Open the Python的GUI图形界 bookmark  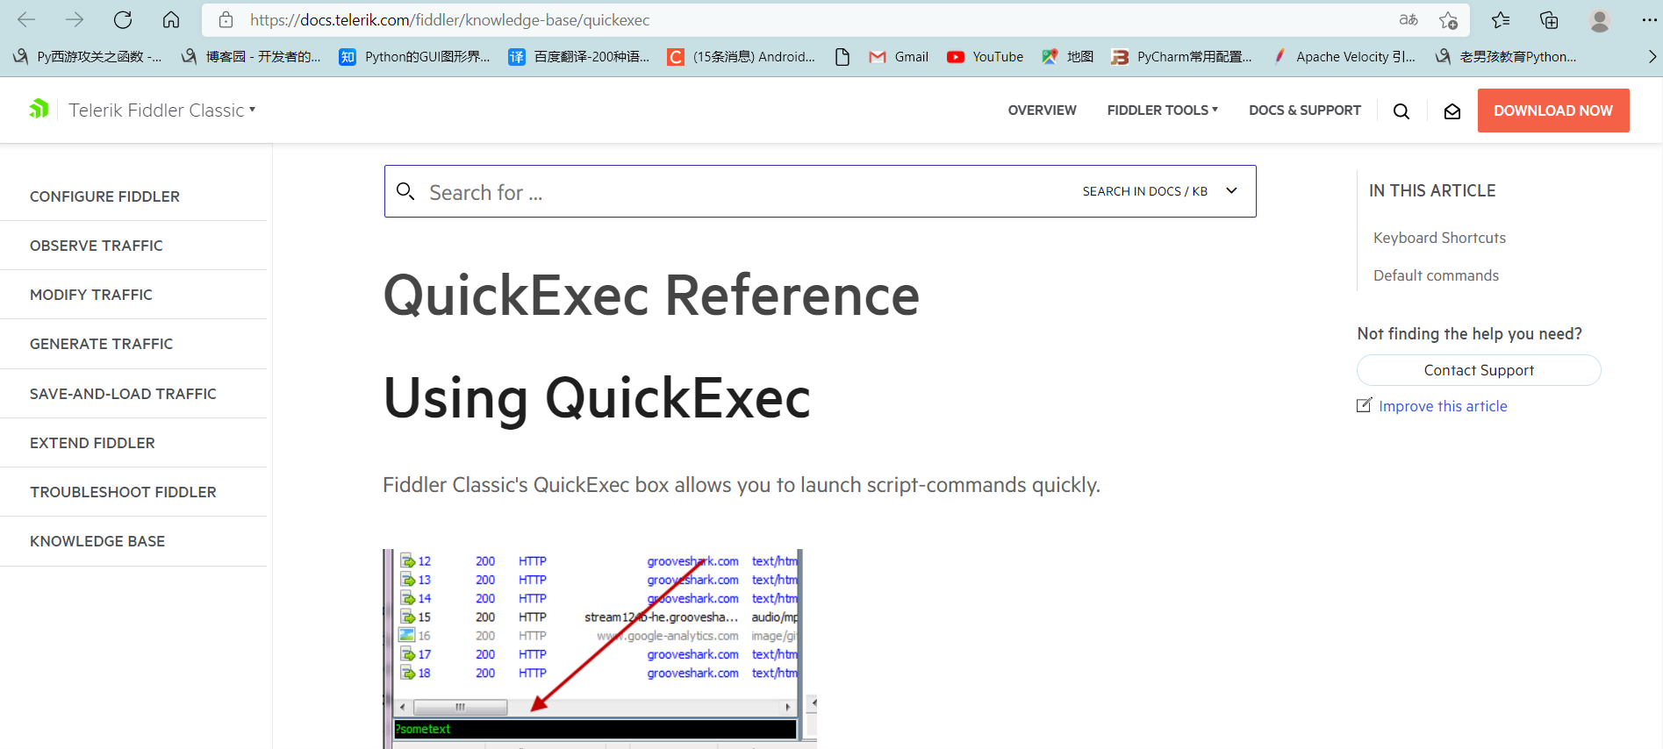point(415,57)
